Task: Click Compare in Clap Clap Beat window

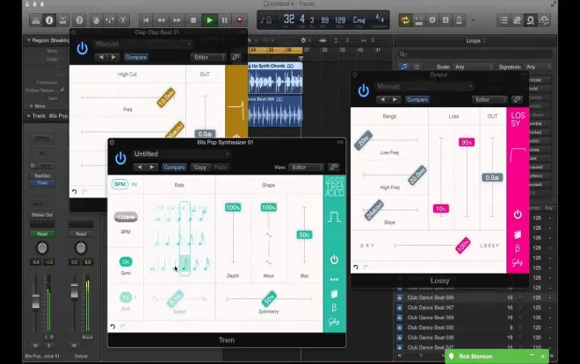Action: tap(135, 57)
